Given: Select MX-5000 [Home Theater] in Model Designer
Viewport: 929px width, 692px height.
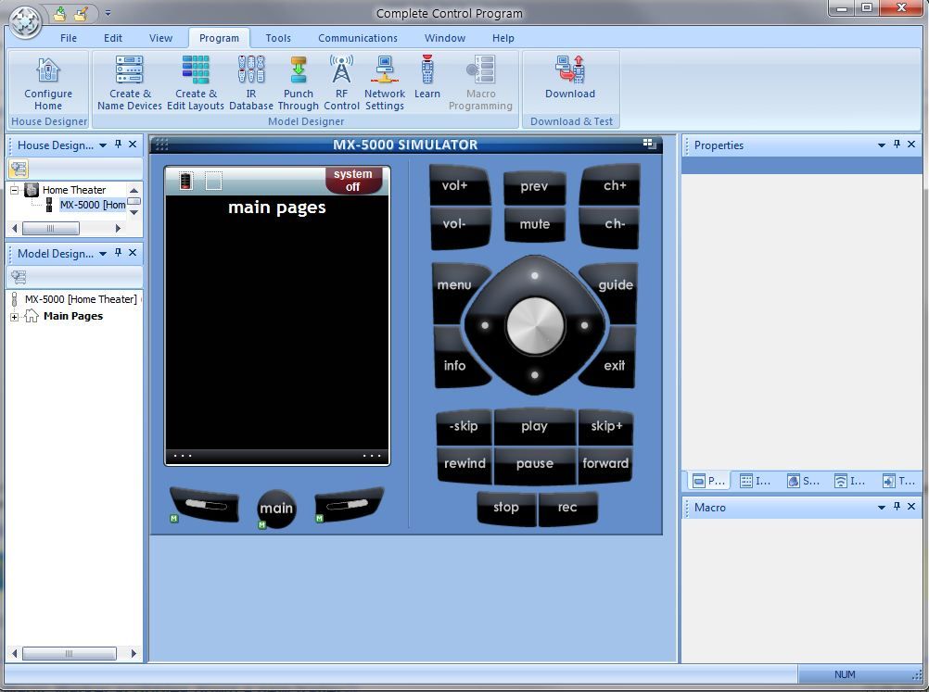Looking at the screenshot, I should tap(81, 299).
